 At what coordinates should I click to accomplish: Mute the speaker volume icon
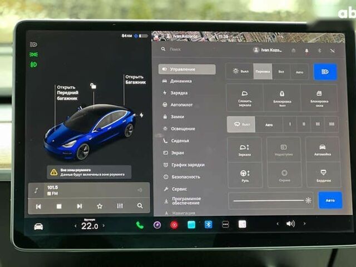pyautogui.click(x=290, y=224)
